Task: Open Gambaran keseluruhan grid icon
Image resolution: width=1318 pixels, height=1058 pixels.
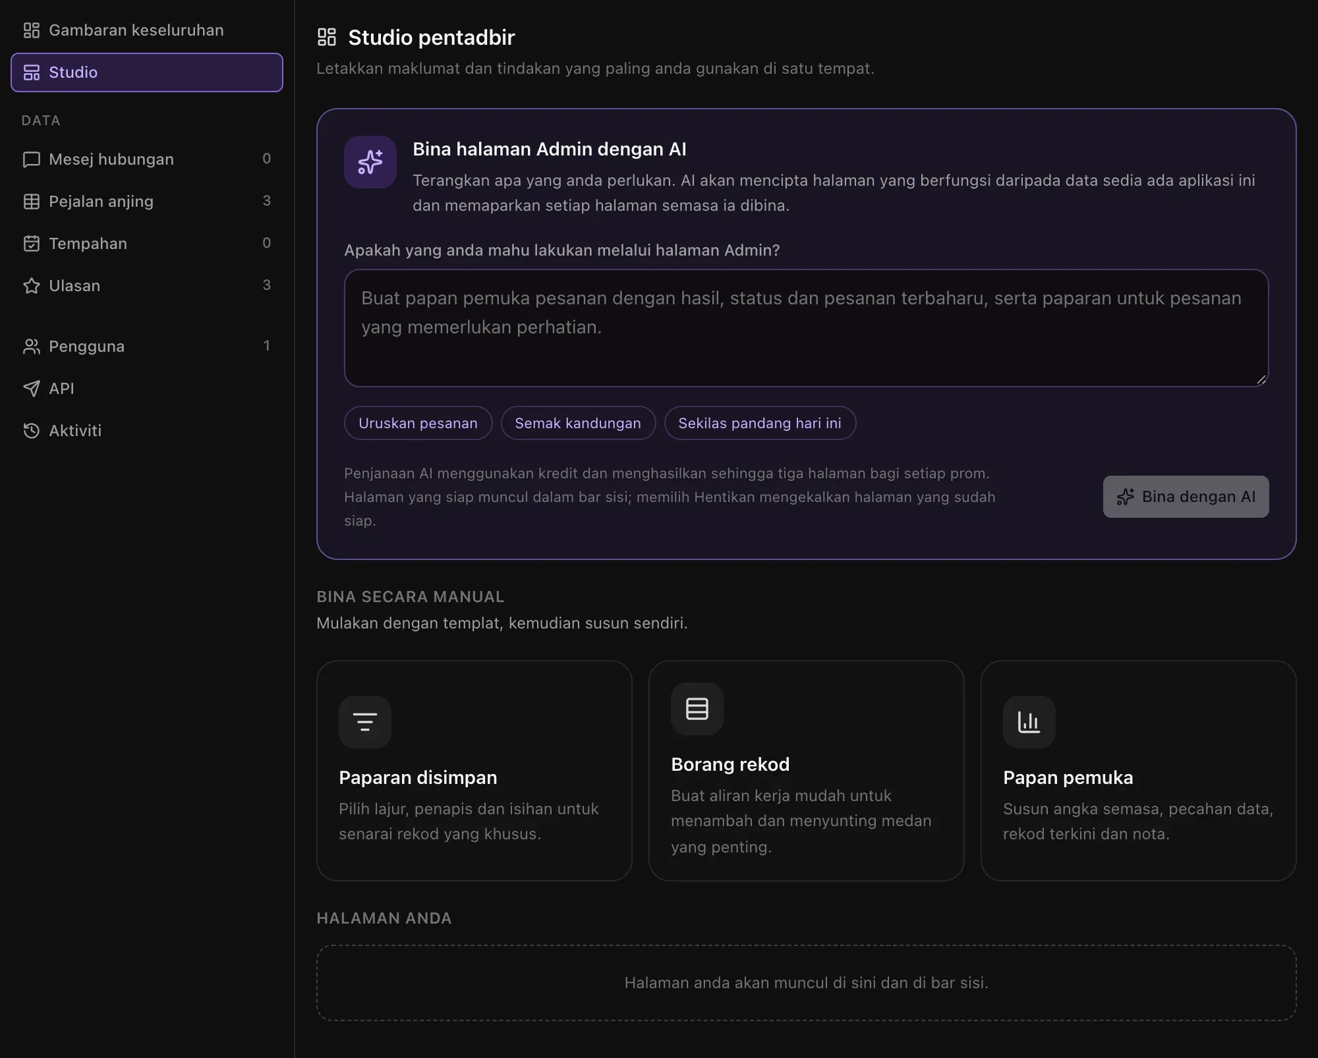Action: coord(32,30)
